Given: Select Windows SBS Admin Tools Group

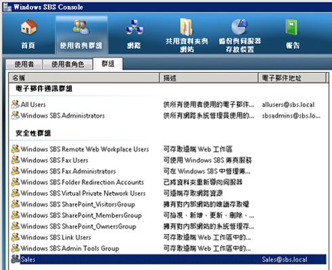Looking at the screenshot, I should [x=168, y=248].
